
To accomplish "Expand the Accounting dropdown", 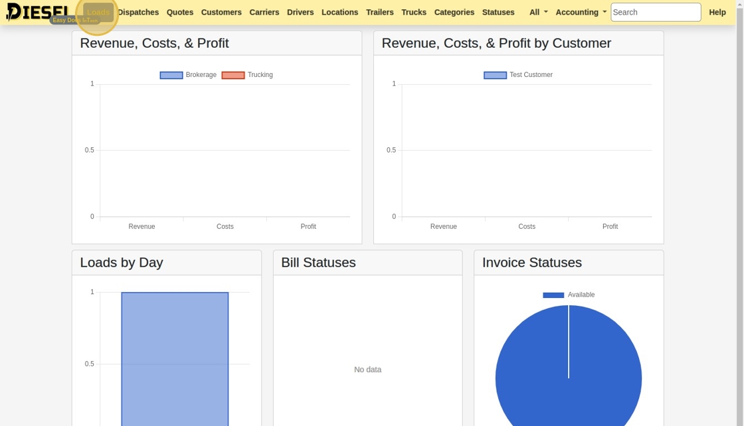I will pyautogui.click(x=581, y=13).
